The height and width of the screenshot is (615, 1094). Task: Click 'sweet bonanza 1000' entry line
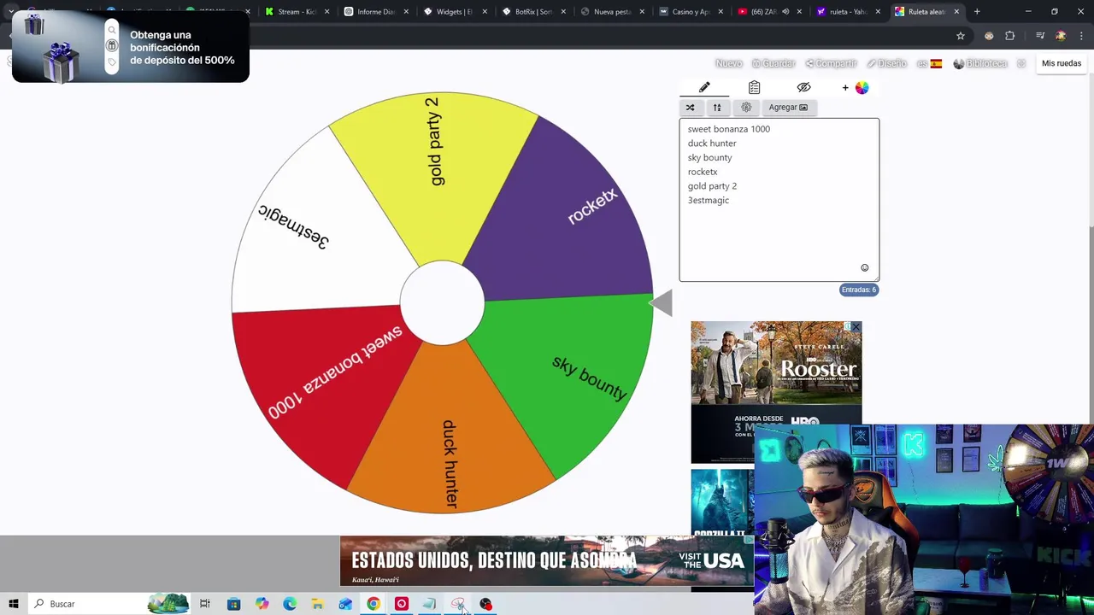pyautogui.click(x=728, y=129)
